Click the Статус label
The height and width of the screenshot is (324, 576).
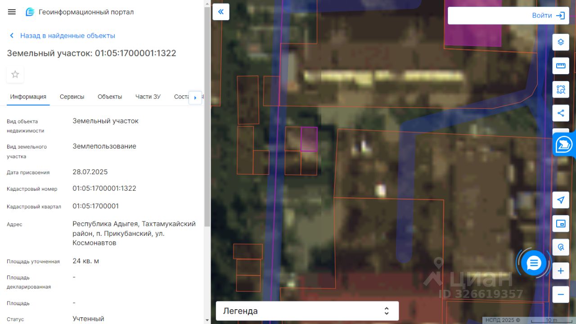(x=15, y=319)
